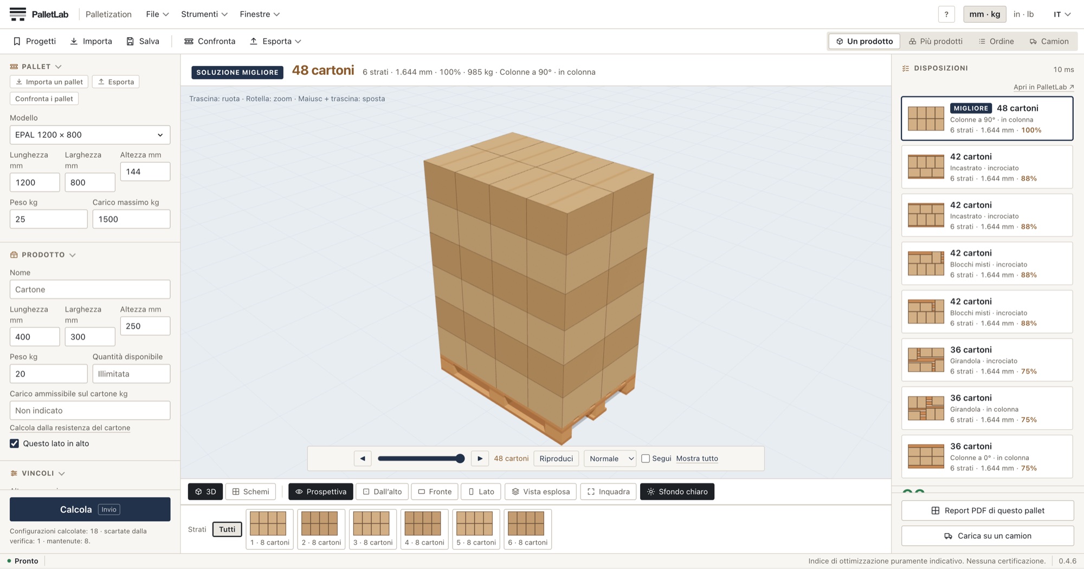Collapse the PALLET section

36,67
